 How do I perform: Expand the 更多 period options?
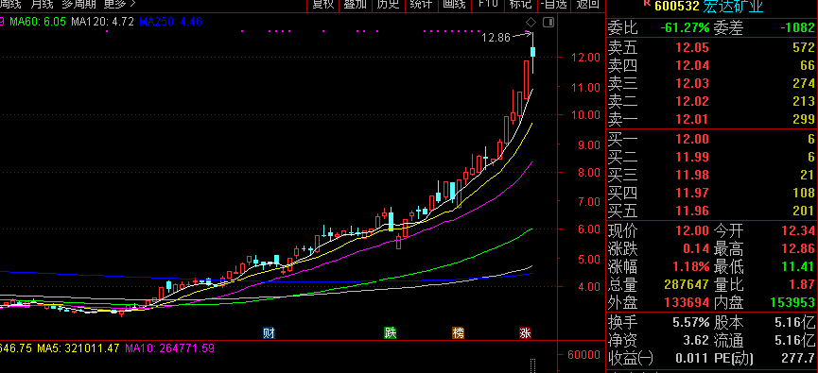click(119, 4)
